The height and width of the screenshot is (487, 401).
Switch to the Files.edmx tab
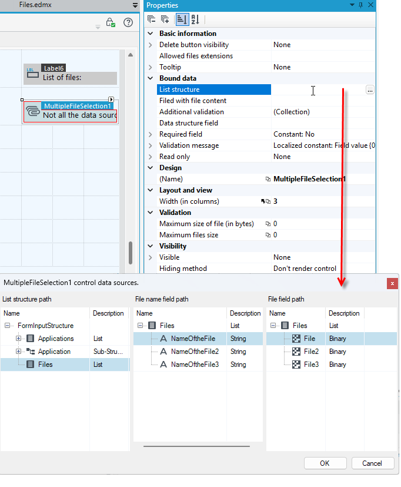(x=35, y=5)
